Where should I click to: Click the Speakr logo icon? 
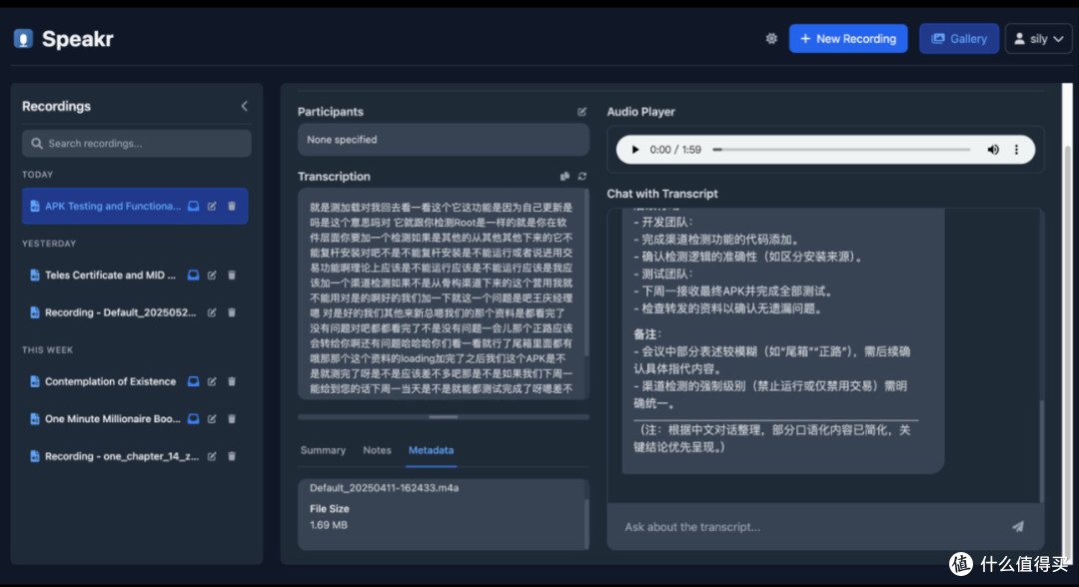[x=23, y=39]
